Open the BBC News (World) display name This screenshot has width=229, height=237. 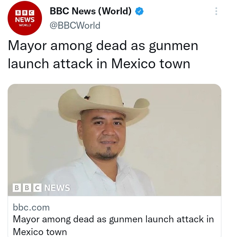coord(91,11)
